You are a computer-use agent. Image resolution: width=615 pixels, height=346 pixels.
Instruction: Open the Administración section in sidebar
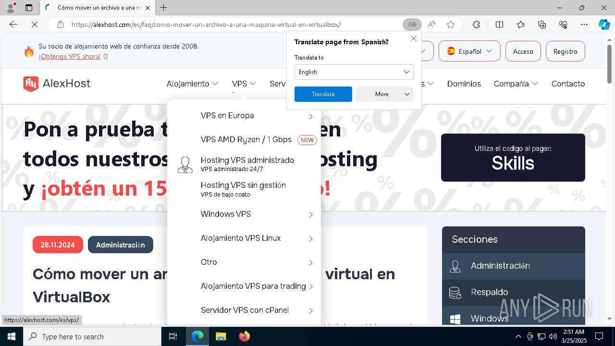[x=513, y=266]
